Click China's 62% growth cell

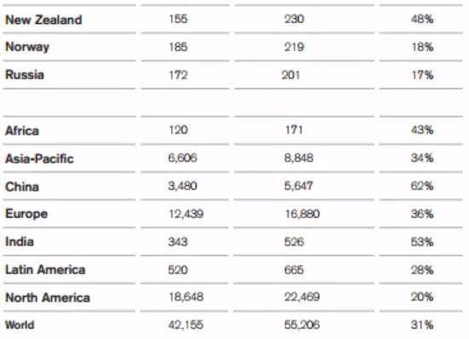tap(422, 186)
